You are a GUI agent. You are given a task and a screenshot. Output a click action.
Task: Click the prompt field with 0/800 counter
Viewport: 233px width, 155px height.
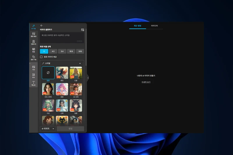62,38
